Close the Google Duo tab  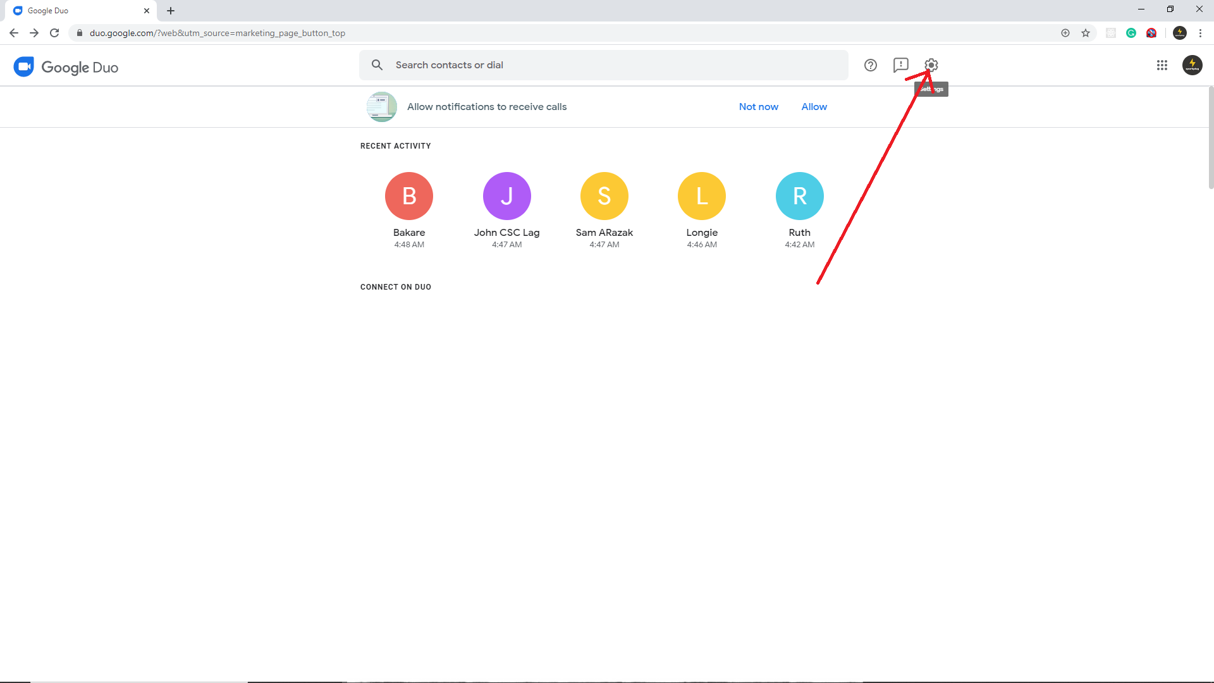pos(147,11)
